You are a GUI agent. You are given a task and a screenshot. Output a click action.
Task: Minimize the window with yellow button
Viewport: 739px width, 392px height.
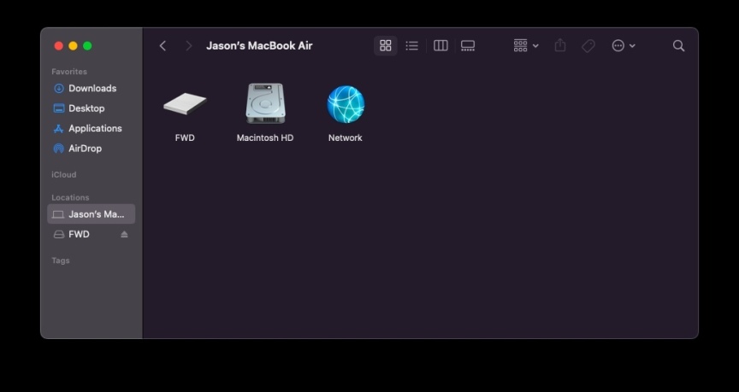(x=73, y=45)
